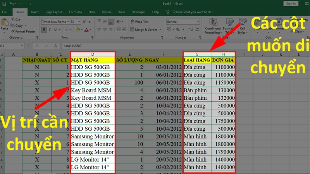The height and width of the screenshot is (174, 310).
Task: Open the font size 13 dropdown
Action: [79, 22]
